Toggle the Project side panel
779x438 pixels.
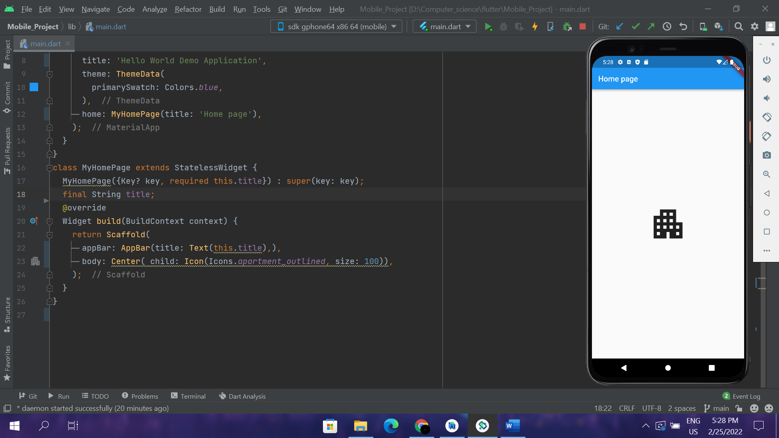(x=7, y=54)
